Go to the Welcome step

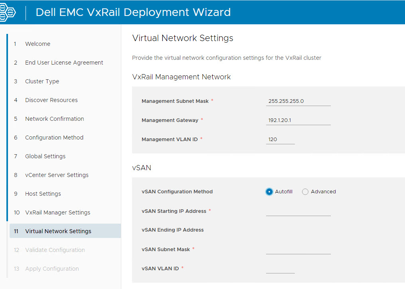(x=38, y=44)
